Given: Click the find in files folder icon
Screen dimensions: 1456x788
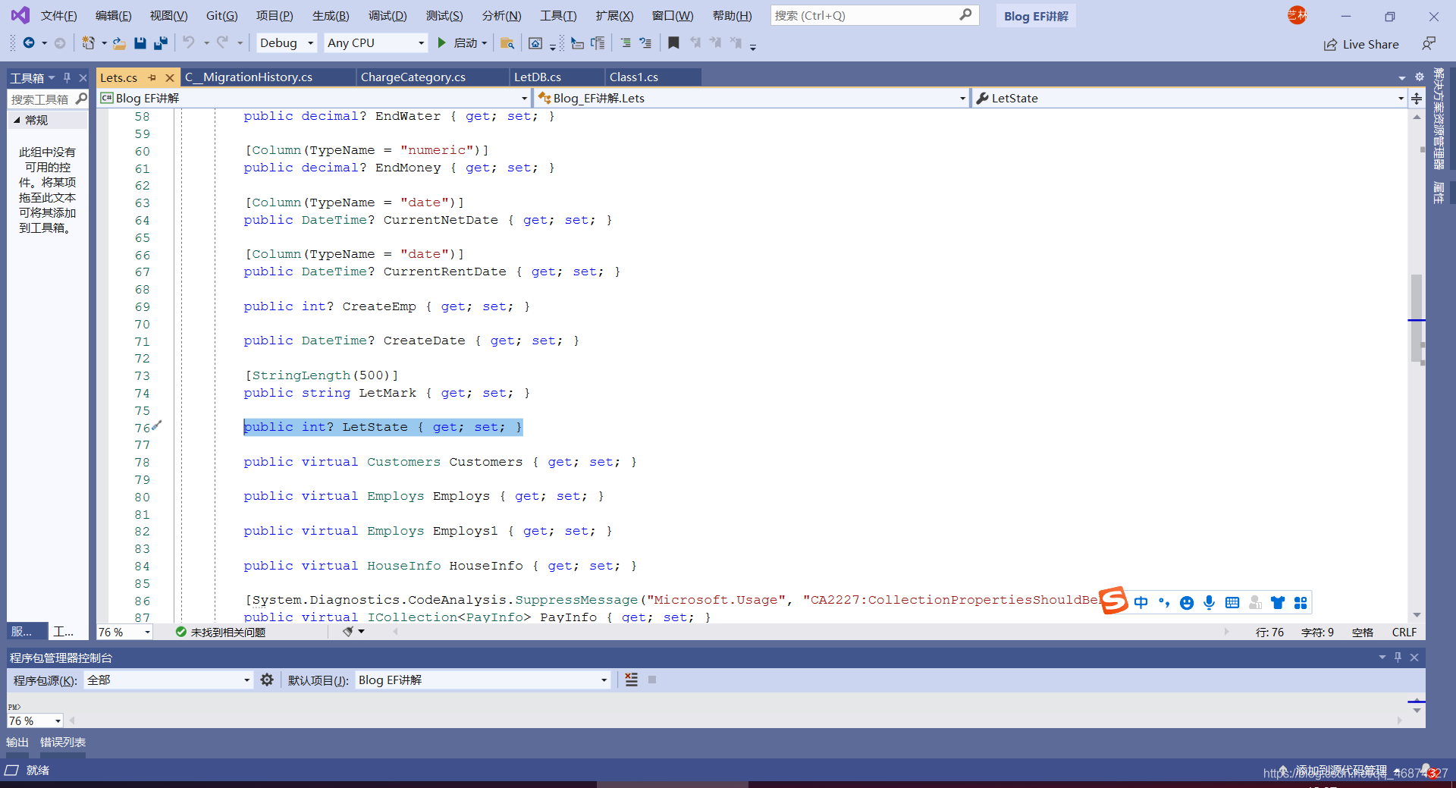Looking at the screenshot, I should (507, 43).
